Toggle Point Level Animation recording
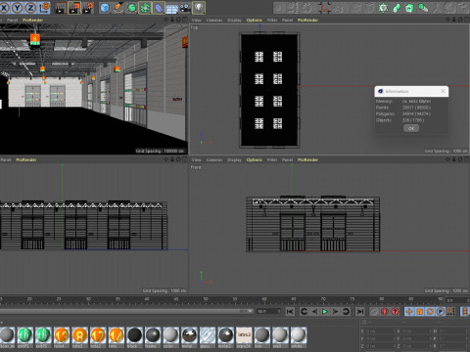 [450, 312]
